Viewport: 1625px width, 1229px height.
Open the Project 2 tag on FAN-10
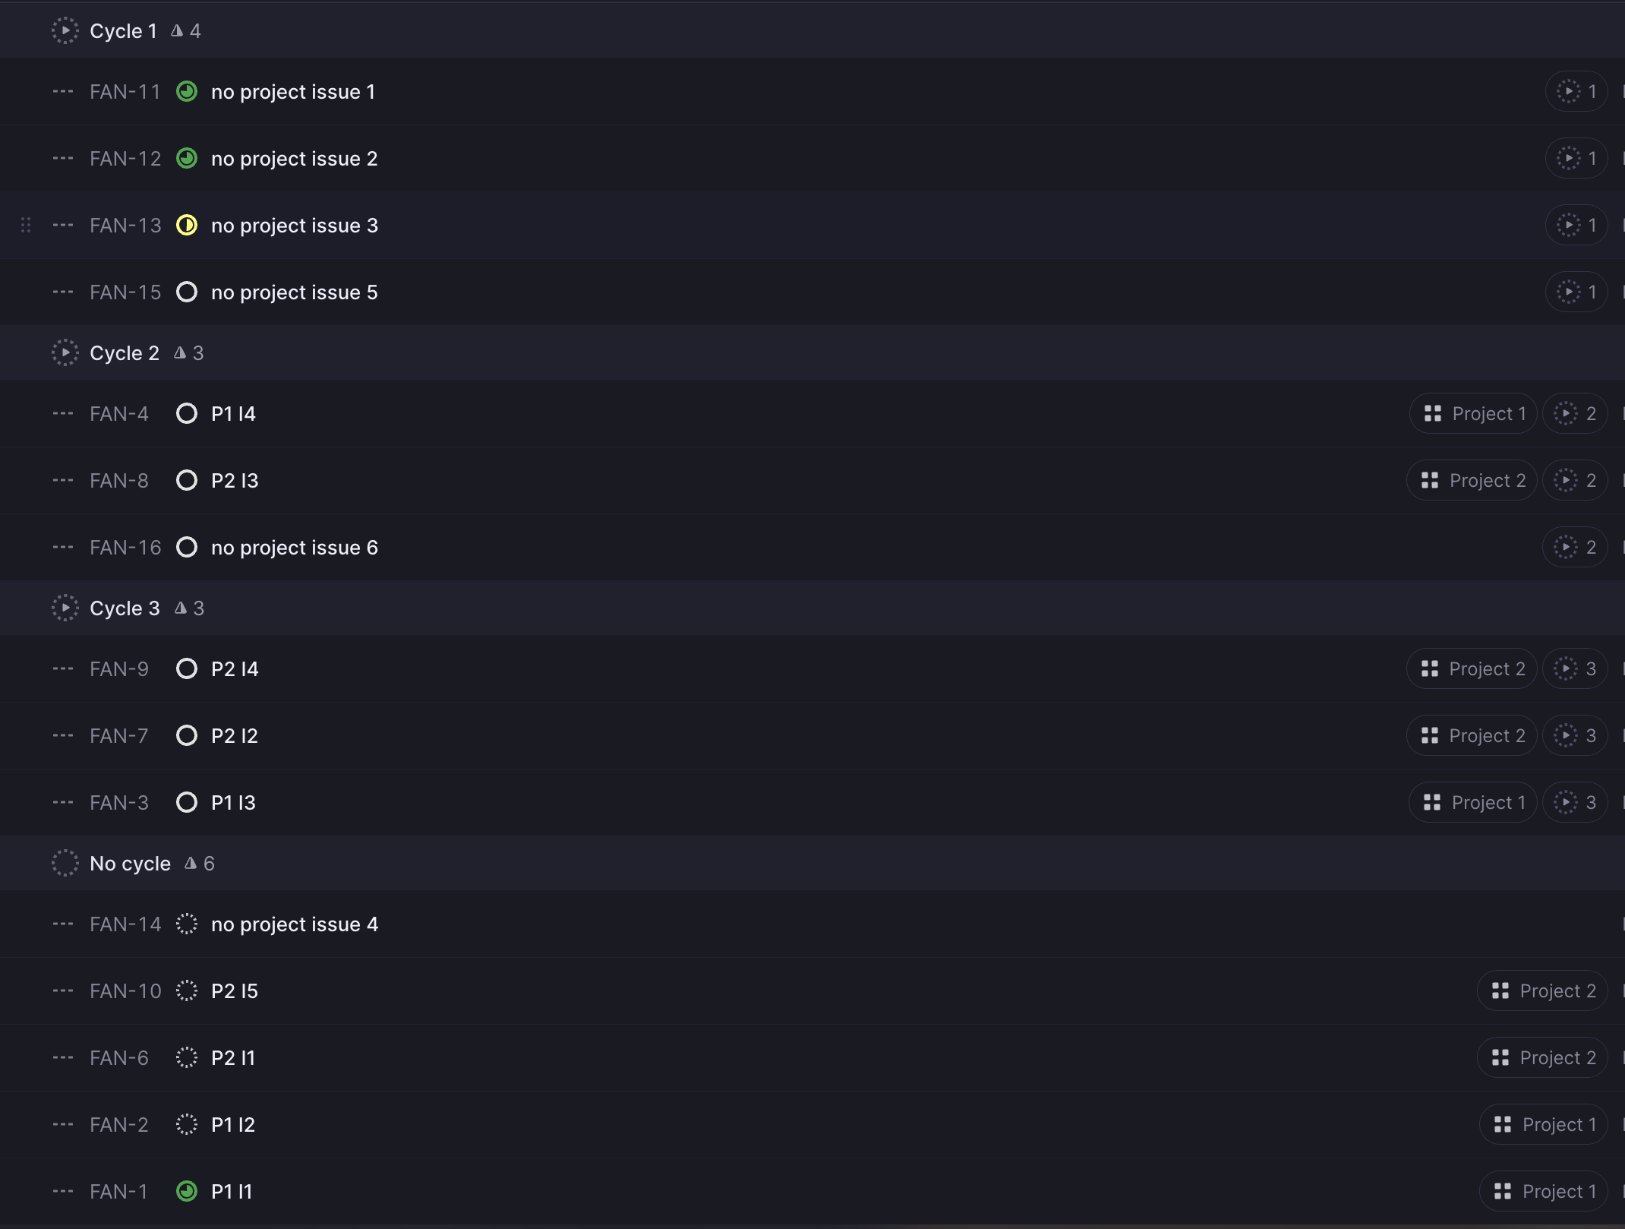click(1542, 991)
